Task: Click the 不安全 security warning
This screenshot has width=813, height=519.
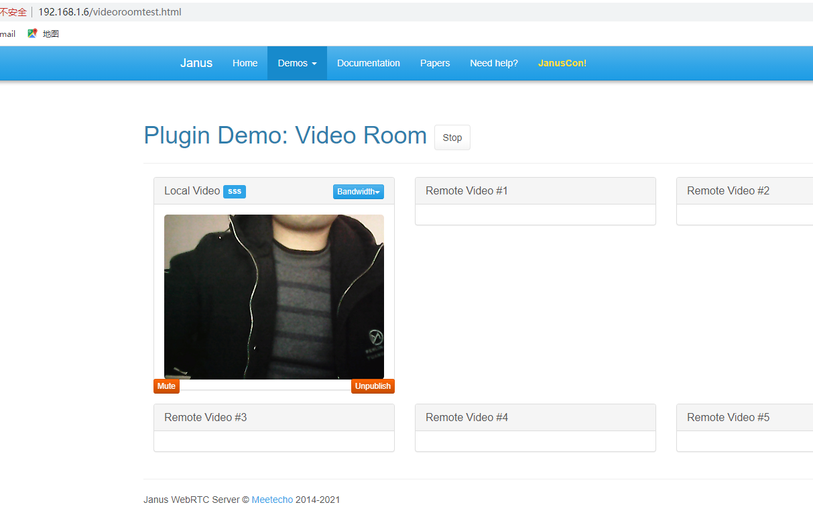Action: pos(13,12)
